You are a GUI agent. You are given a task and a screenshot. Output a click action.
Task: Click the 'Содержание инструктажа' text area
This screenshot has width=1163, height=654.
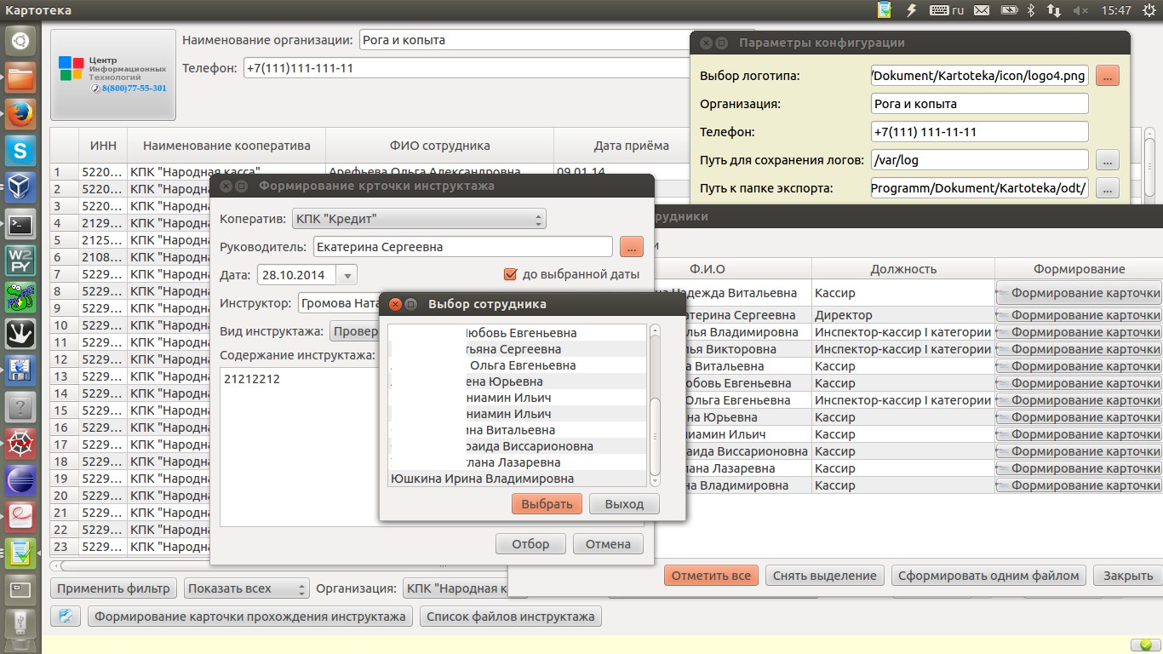299,447
